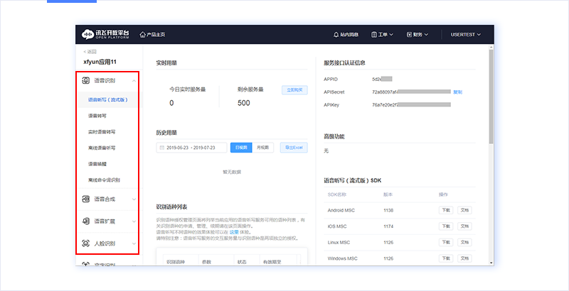Viewport: 569px width, 291px height.
Task: Click the 返回 back link
Action: pyautogui.click(x=90, y=52)
